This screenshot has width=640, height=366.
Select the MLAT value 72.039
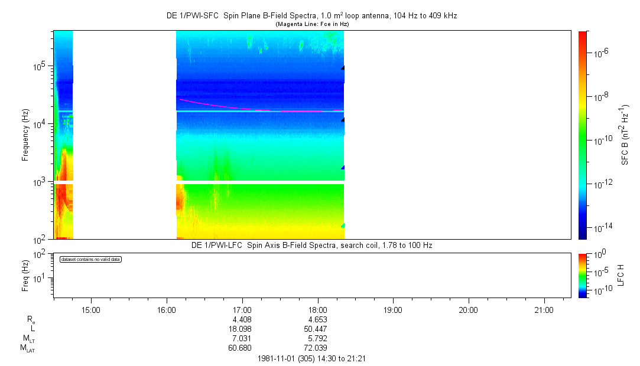point(318,348)
